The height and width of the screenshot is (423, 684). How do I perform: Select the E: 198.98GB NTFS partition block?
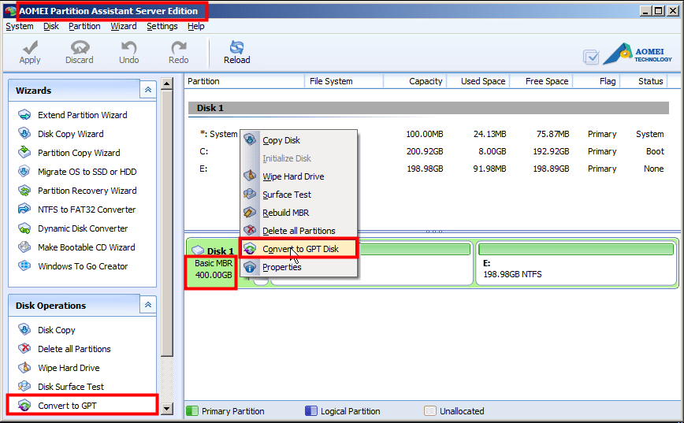click(576, 263)
